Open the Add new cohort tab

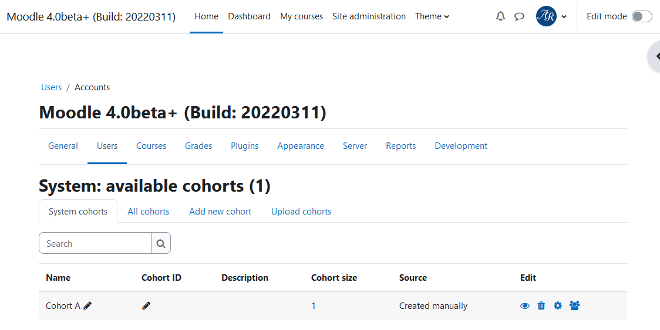pos(220,212)
